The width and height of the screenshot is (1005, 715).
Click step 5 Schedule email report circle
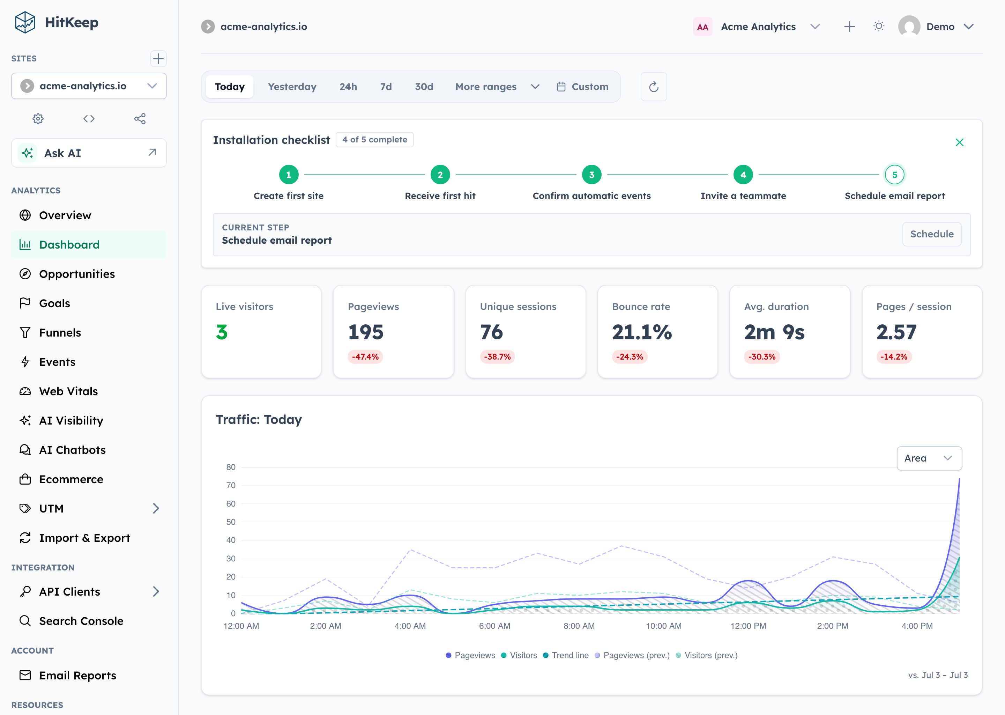tap(895, 175)
